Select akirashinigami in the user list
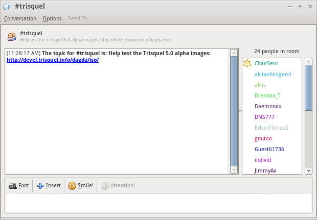Screen dimensions: 317x220 [273, 74]
